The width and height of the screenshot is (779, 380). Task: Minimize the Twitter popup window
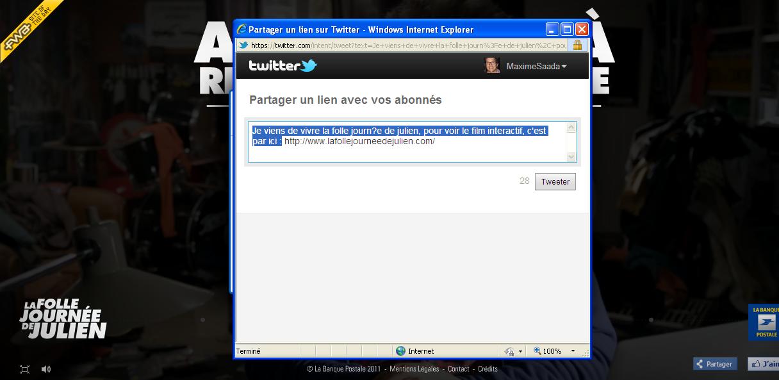[x=552, y=29]
